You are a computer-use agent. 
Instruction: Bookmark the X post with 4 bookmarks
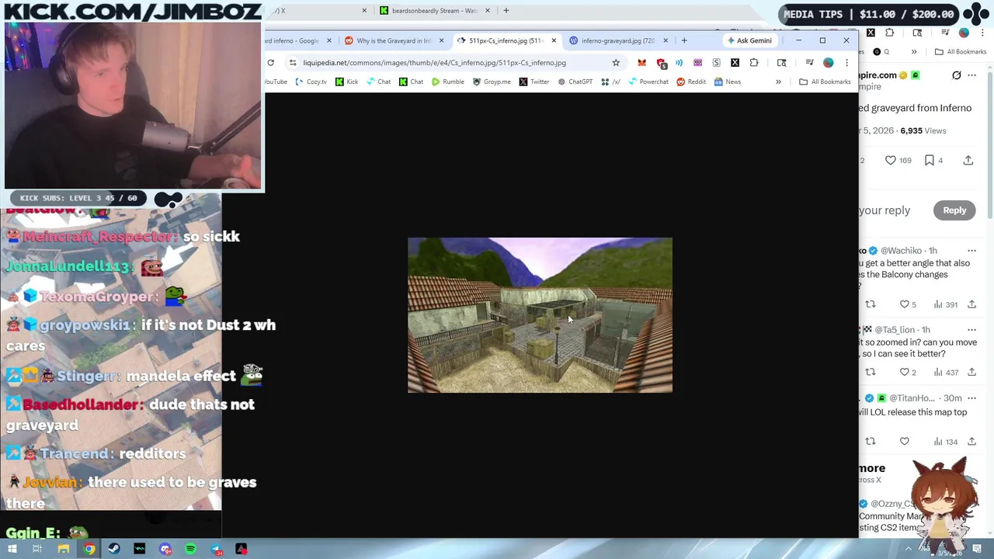933,160
